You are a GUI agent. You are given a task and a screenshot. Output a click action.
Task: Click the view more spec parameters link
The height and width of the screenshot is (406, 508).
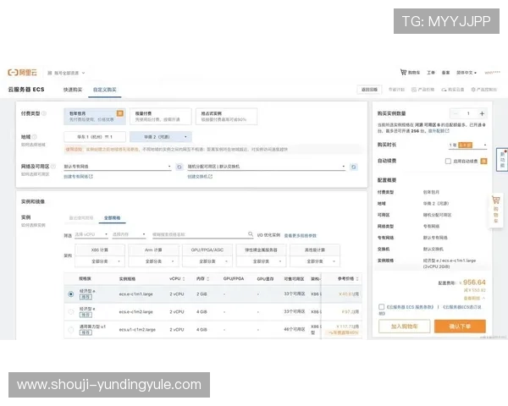301,235
